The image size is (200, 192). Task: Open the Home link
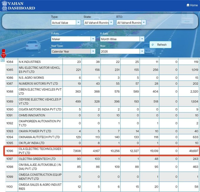[x=192, y=5]
